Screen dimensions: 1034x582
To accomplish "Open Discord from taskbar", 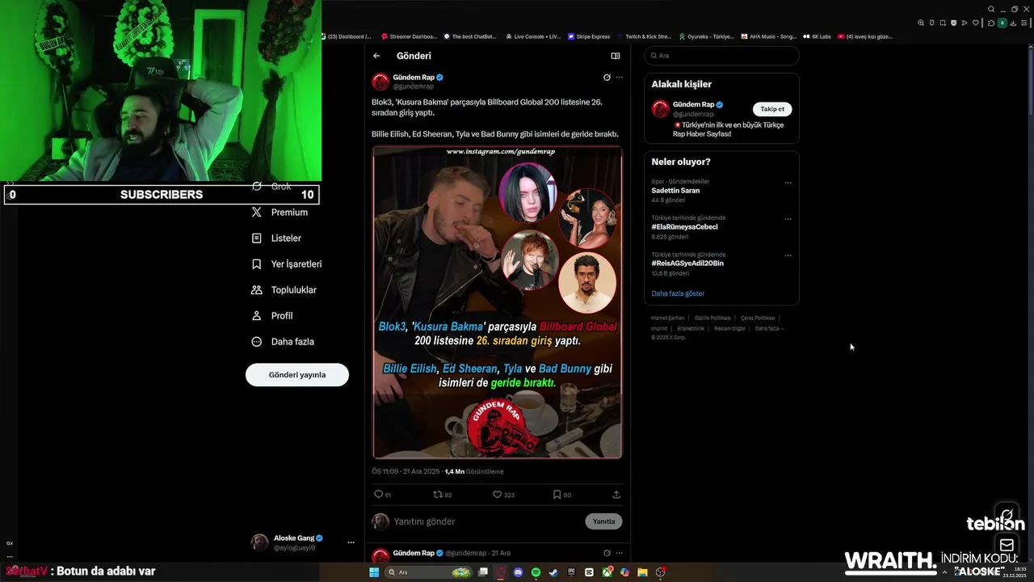I will coord(518,572).
